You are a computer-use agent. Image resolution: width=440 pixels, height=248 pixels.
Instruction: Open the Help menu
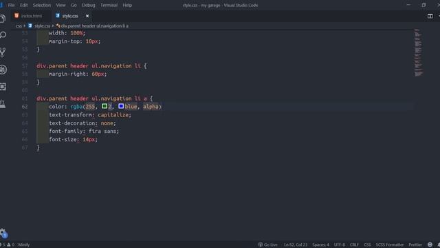tap(127, 5)
